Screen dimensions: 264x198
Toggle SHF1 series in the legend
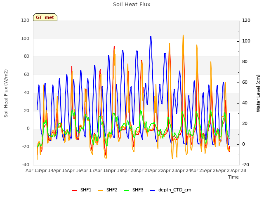(x=82, y=190)
